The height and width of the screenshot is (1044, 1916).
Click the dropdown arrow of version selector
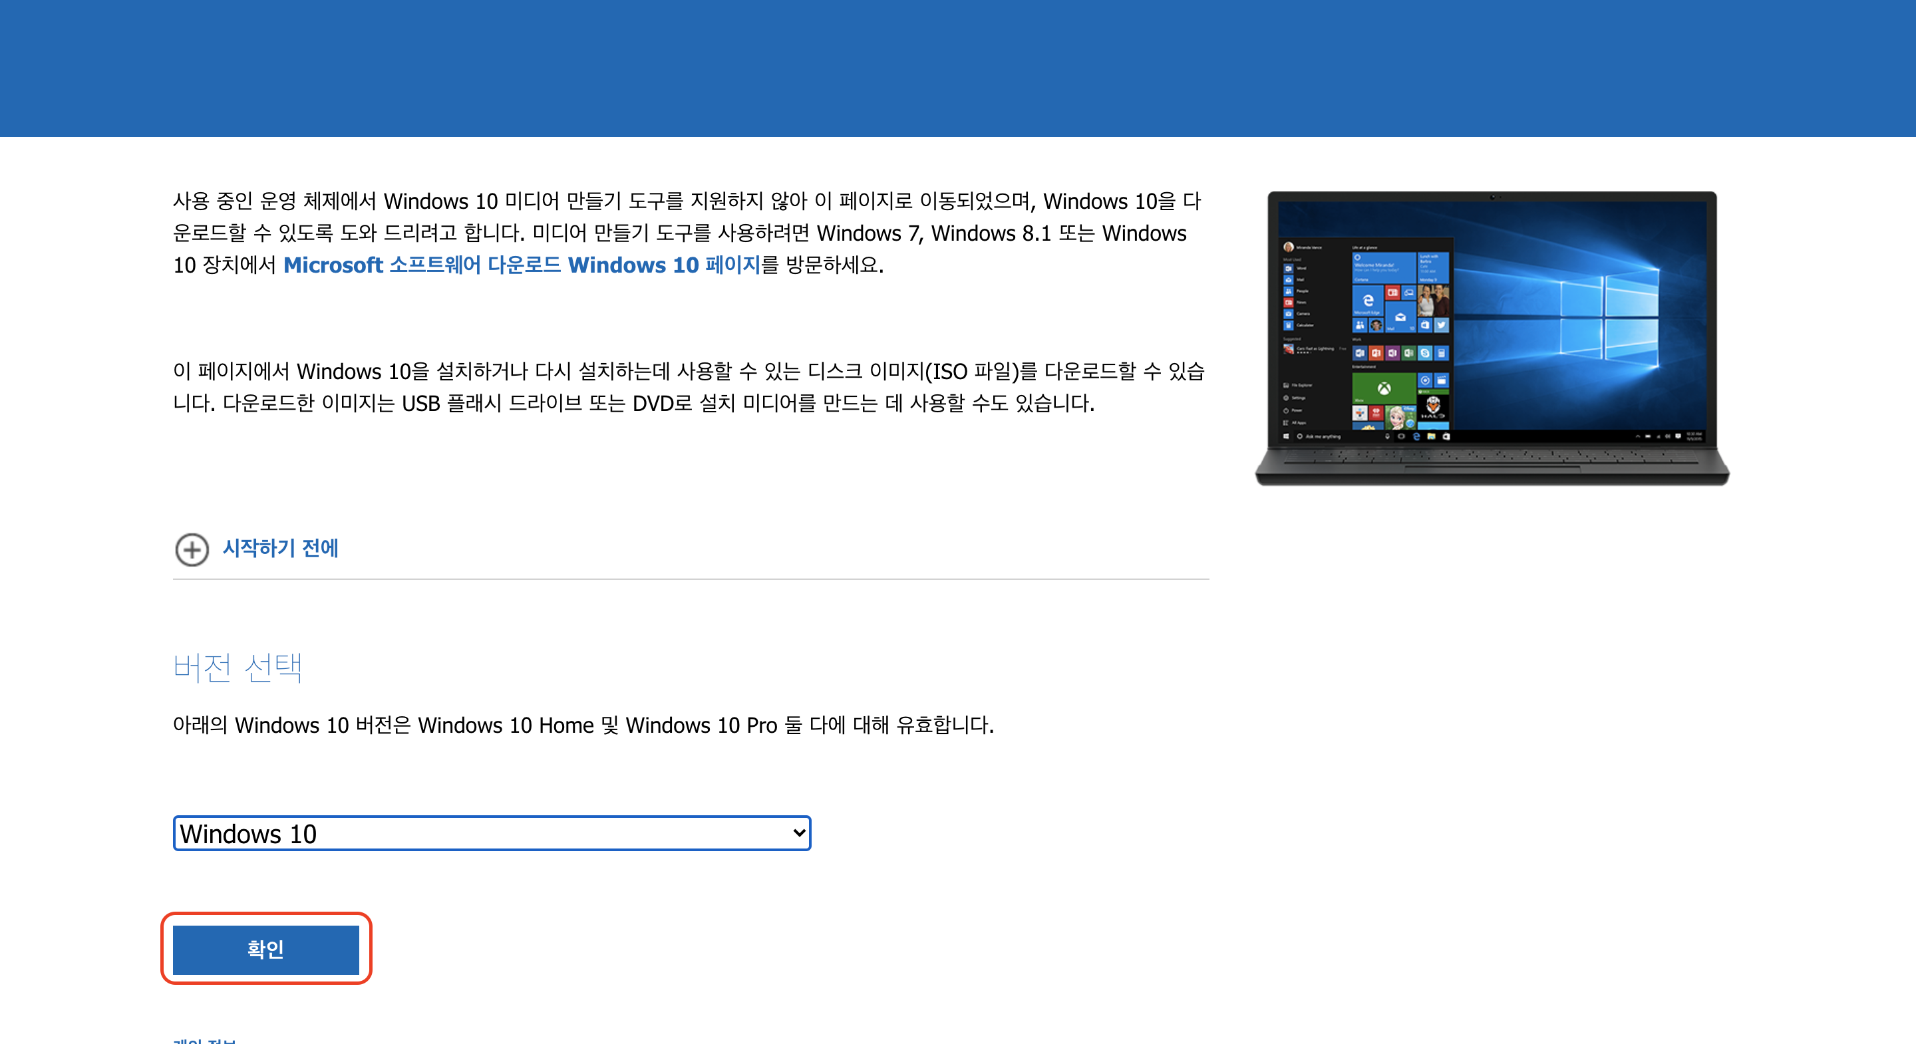799,834
